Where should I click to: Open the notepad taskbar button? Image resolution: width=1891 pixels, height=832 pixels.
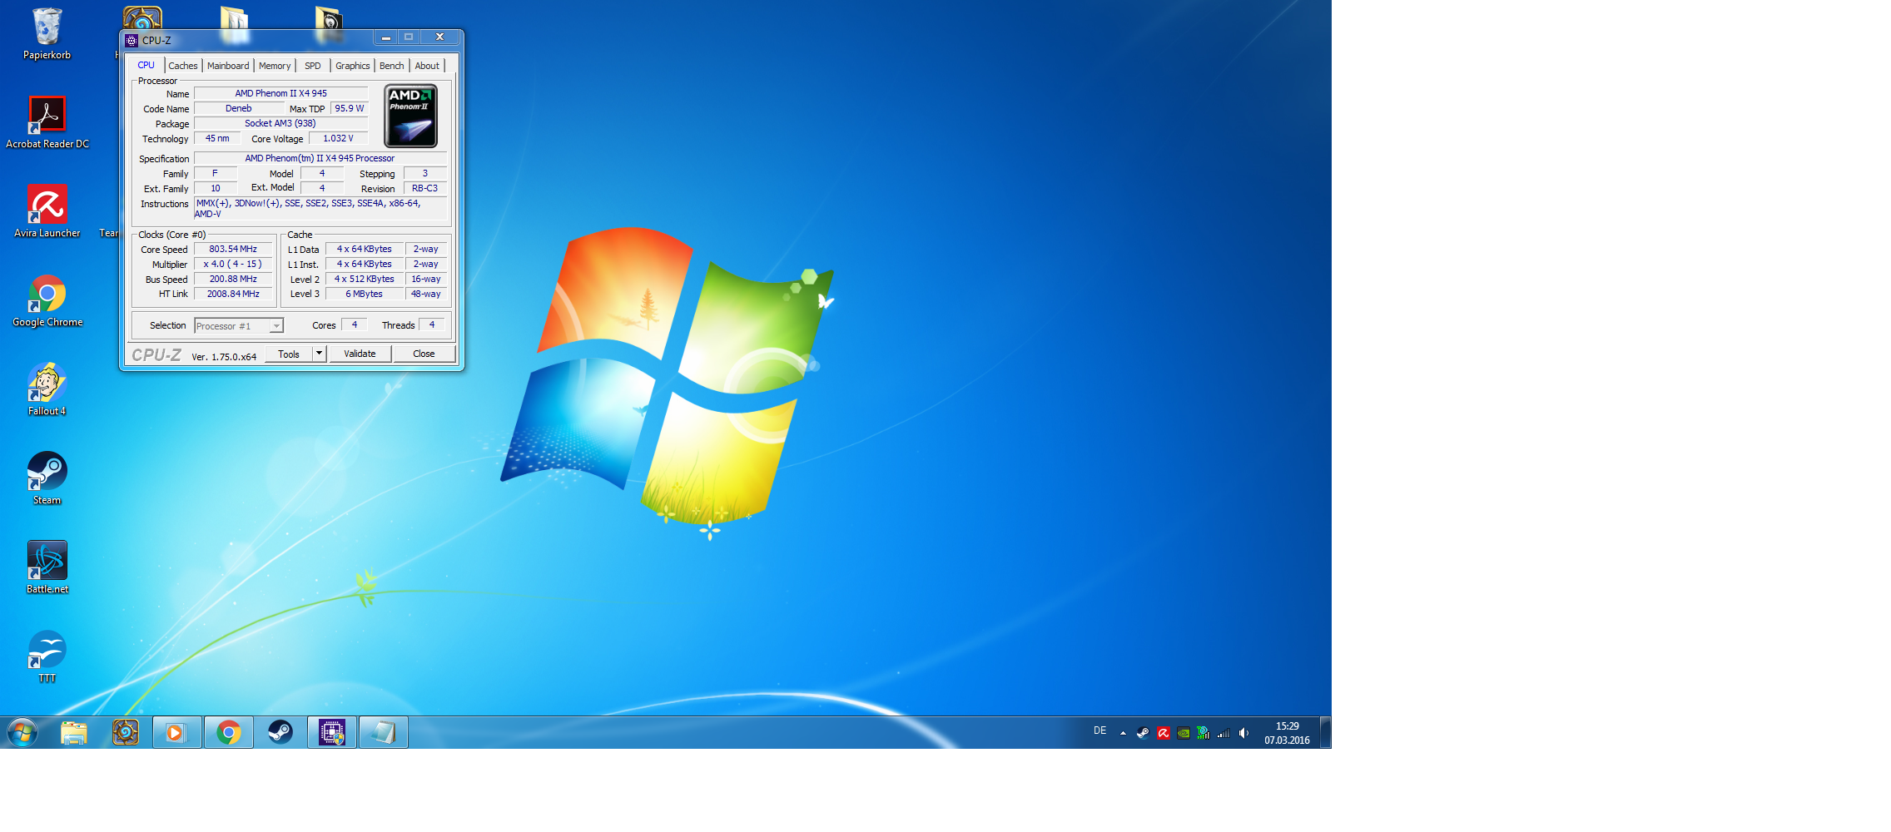pyautogui.click(x=384, y=732)
